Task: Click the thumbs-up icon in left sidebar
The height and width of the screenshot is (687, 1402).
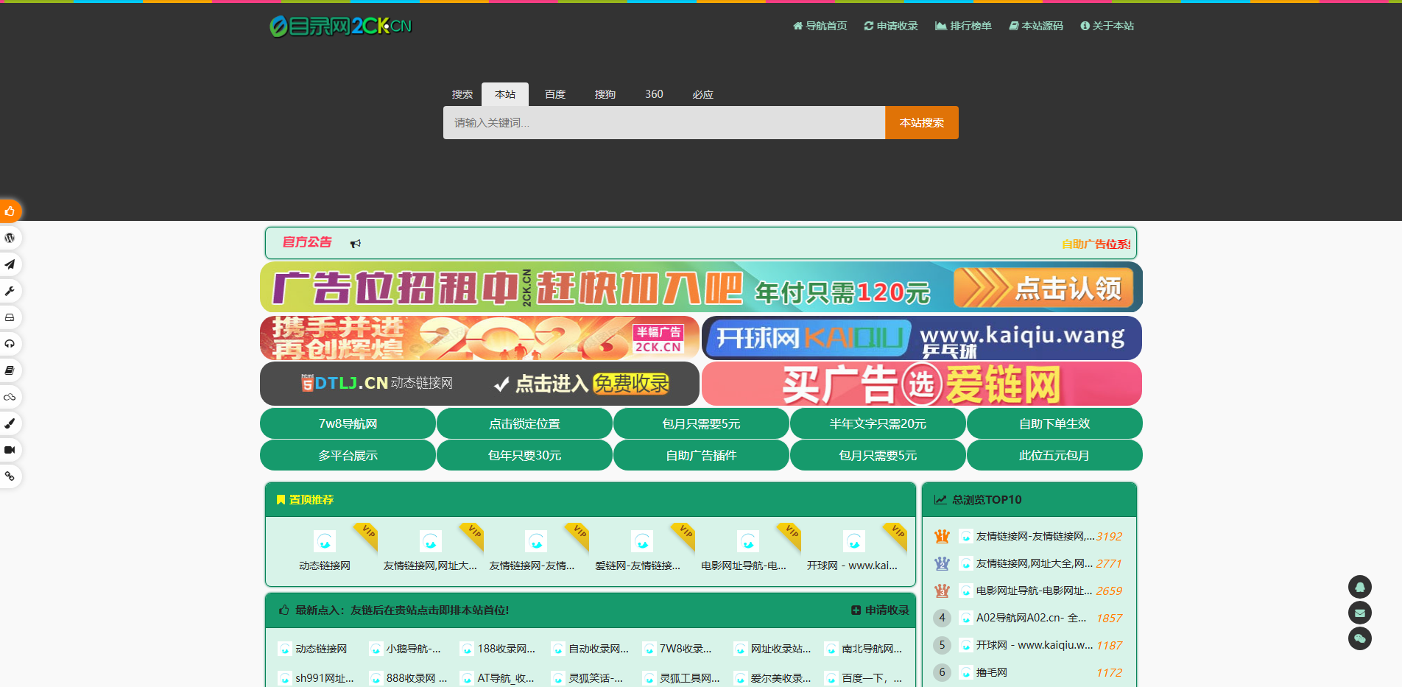Action: (10, 211)
